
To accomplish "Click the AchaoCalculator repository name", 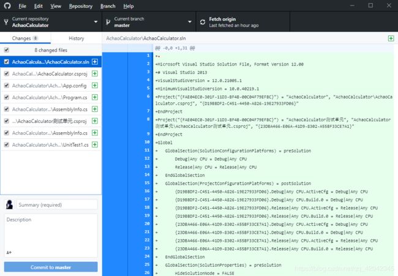I will pyautogui.click(x=30, y=25).
